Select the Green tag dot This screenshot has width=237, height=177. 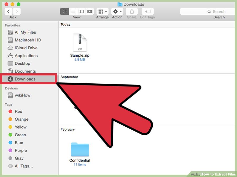tap(10, 135)
